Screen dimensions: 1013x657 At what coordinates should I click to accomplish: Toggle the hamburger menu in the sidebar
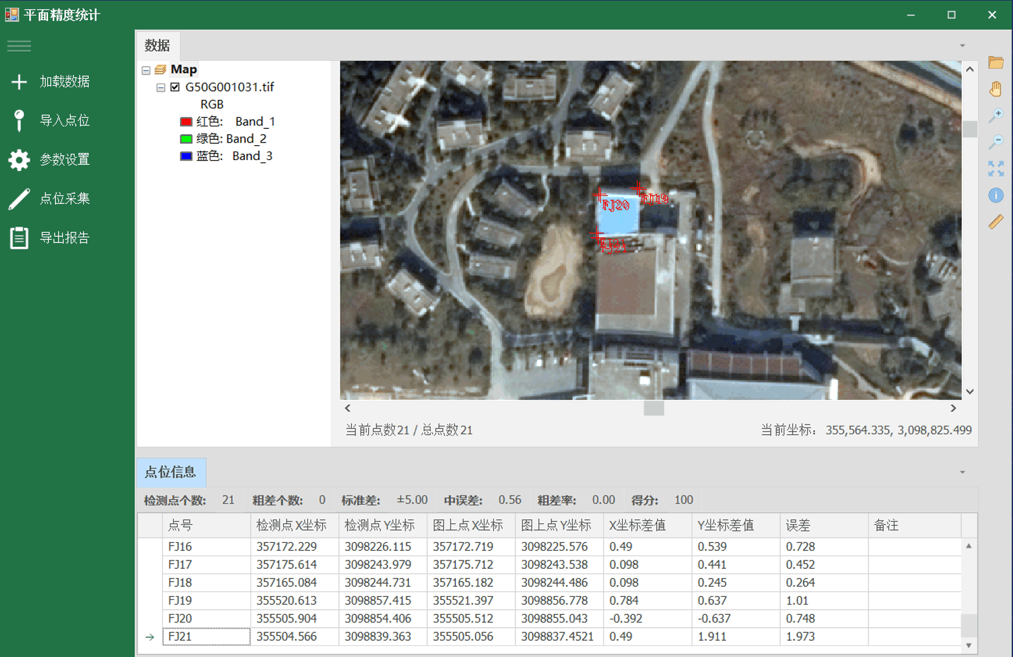19,45
